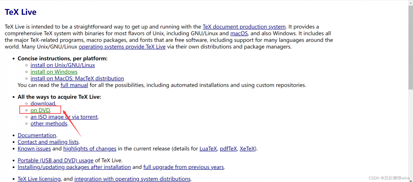The width and height of the screenshot is (413, 182).
Task: Open the TeX document production system link
Action: pyautogui.click(x=244, y=27)
